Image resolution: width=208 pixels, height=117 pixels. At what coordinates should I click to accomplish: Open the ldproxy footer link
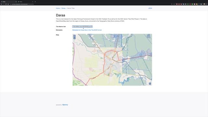click(65, 105)
